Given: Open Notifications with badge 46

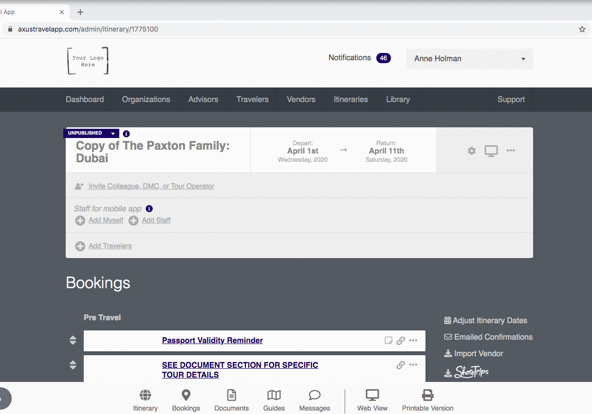Looking at the screenshot, I should tap(359, 58).
